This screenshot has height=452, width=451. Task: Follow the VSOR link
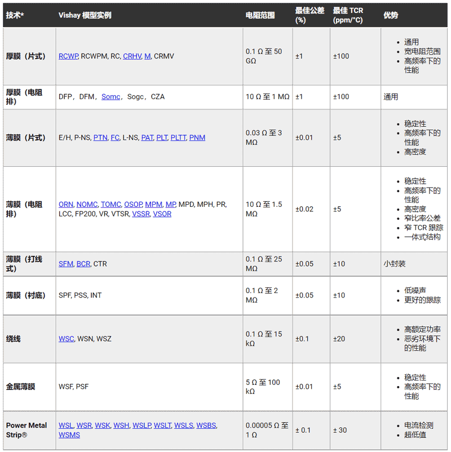pos(162,214)
